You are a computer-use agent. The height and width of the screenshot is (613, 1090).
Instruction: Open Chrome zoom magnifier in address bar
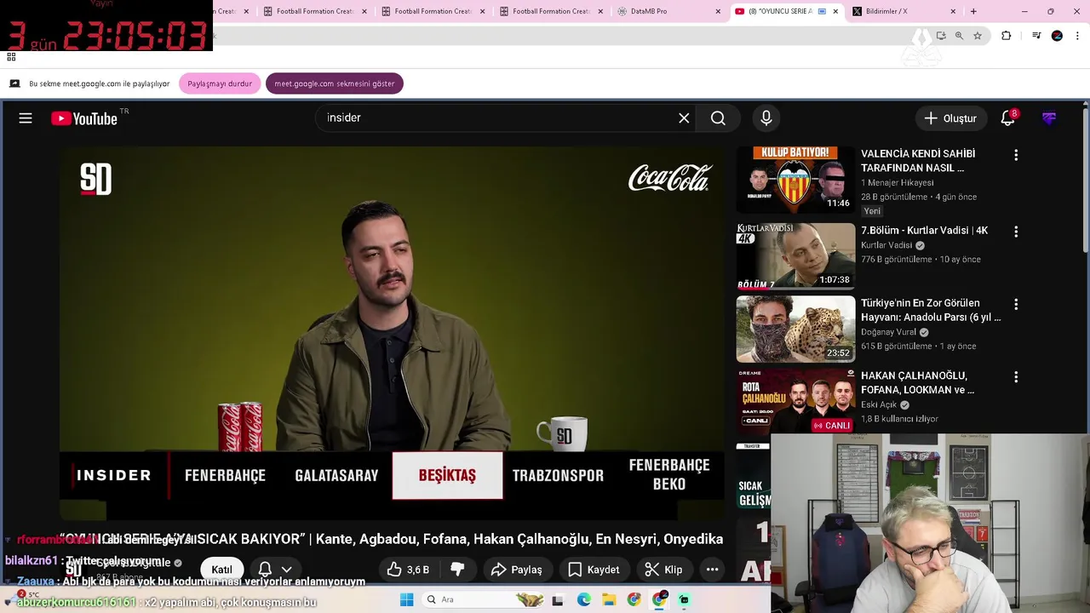pyautogui.click(x=959, y=36)
